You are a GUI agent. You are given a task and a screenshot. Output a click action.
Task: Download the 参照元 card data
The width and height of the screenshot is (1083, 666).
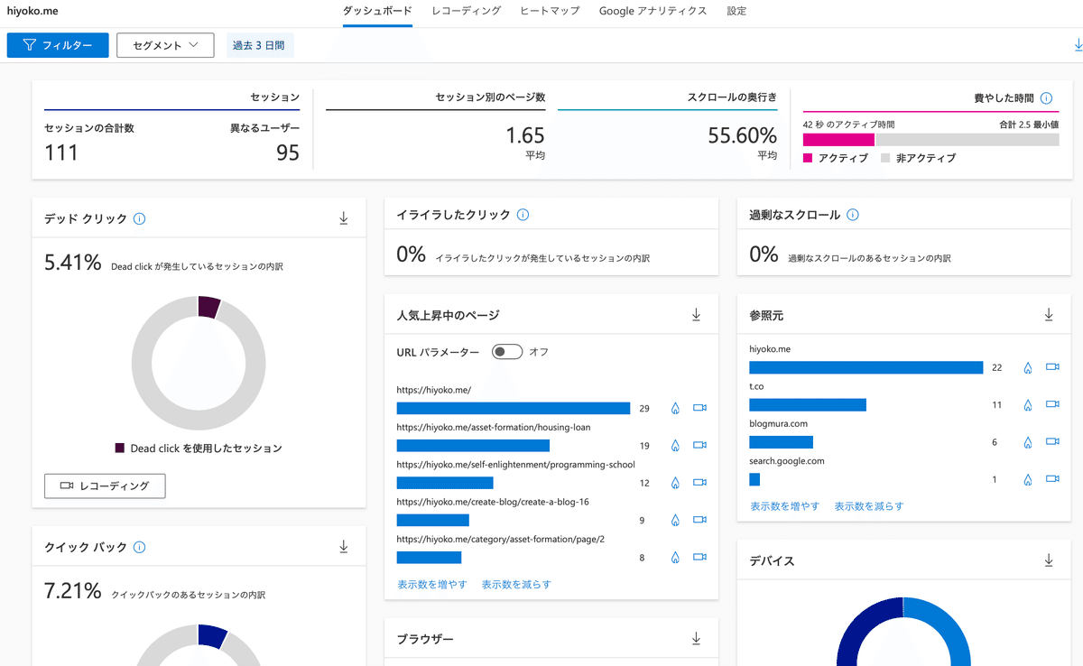[x=1049, y=315]
